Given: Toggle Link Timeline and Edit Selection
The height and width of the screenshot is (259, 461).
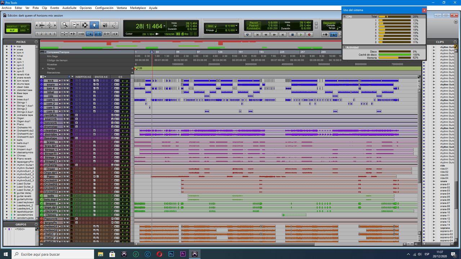Looking at the screenshot, I should coord(98,34).
